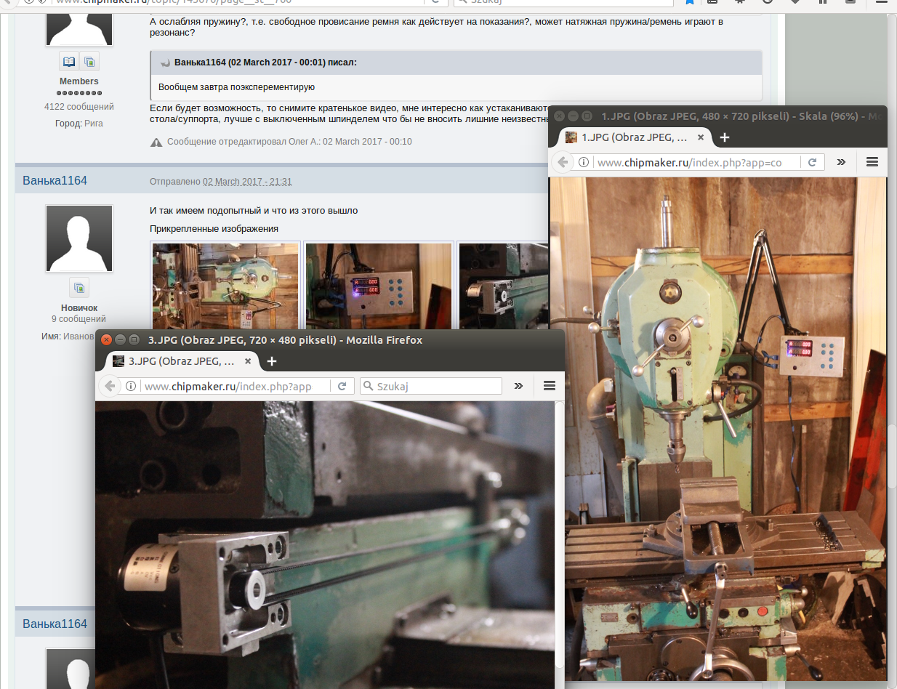
Task: Click the avatar above the Members label
Action: coord(79,28)
